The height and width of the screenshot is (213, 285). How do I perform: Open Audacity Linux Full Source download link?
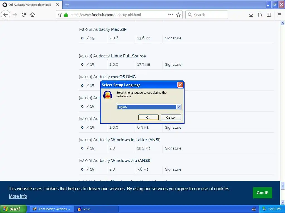tap(112, 56)
